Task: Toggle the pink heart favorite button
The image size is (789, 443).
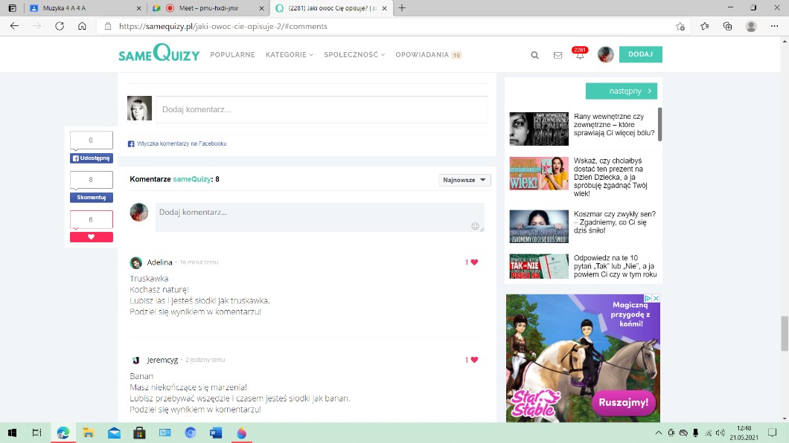Action: [x=92, y=237]
